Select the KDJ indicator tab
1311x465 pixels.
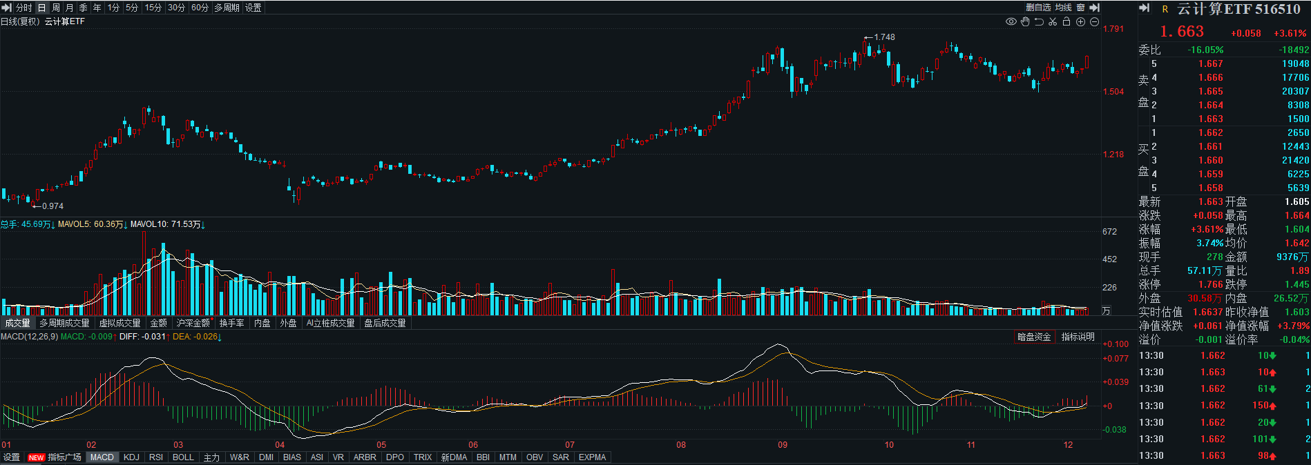(131, 457)
